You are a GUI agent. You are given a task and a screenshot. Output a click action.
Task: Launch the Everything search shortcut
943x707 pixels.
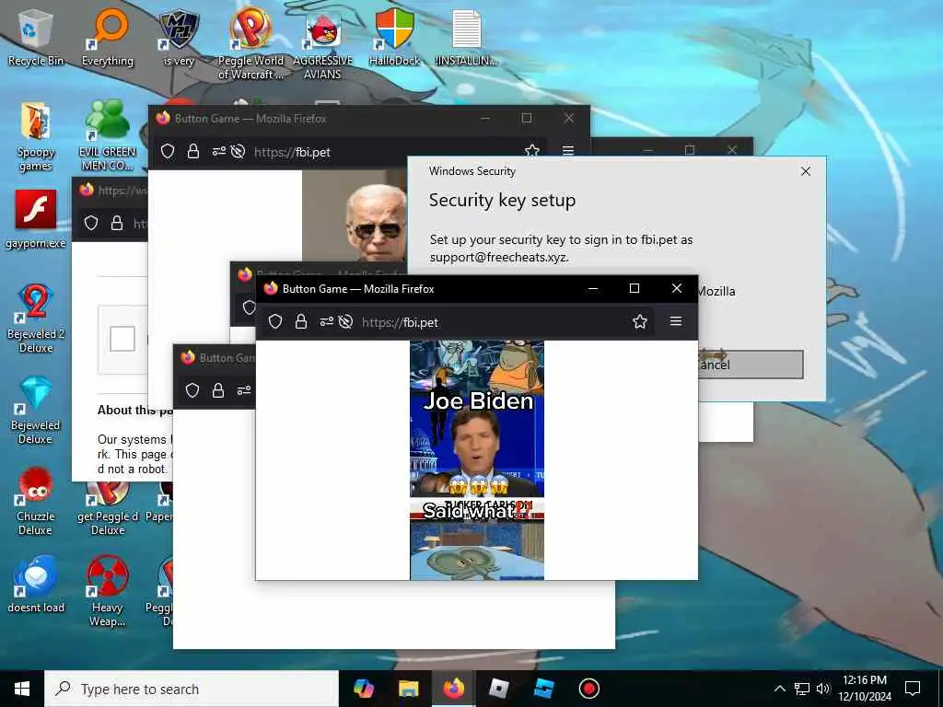point(108,36)
